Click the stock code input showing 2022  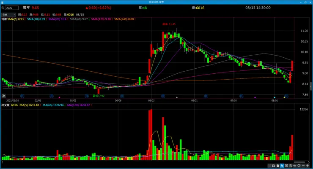(x=11, y=8)
